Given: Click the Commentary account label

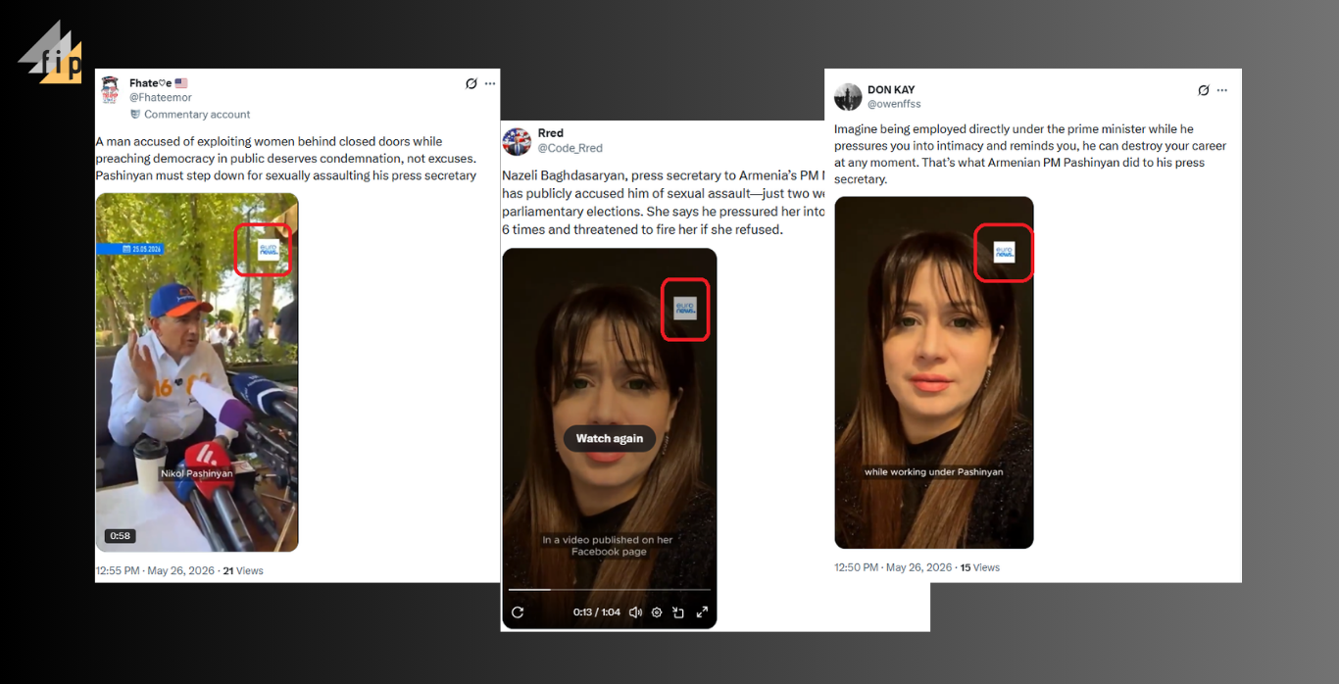Looking at the screenshot, I should (190, 115).
